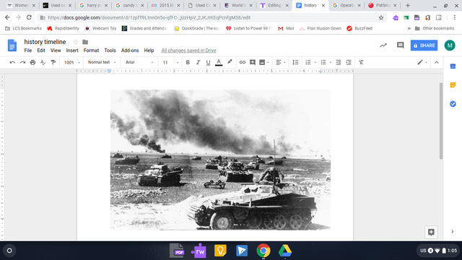The width and height of the screenshot is (462, 260).
Task: Open the account avatar M
Action: pos(450,45)
